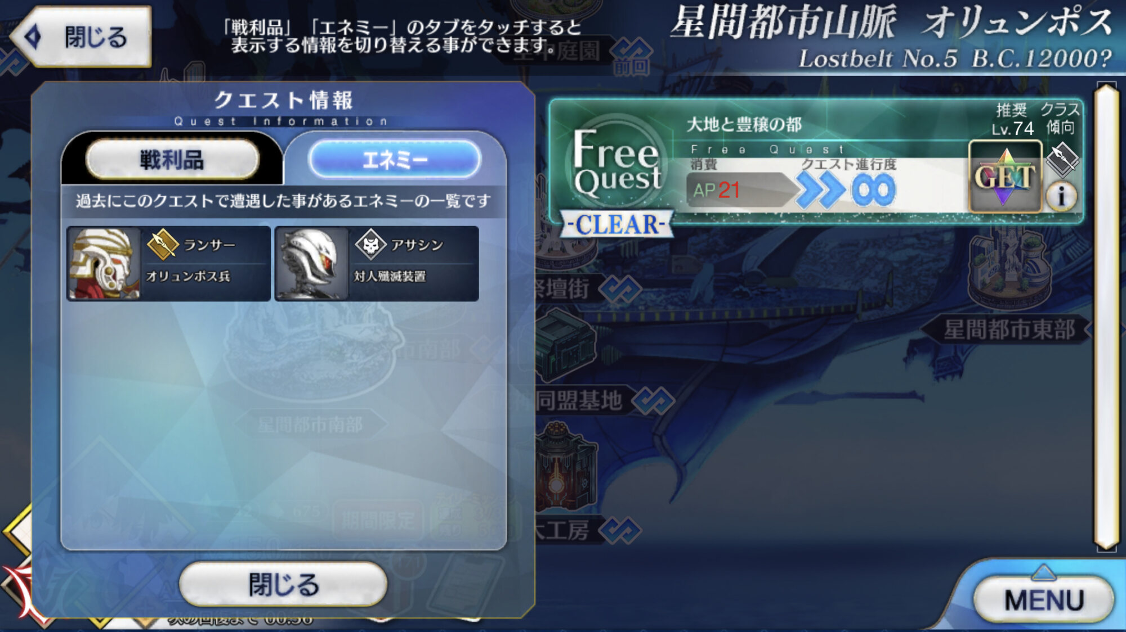The height and width of the screenshot is (632, 1126).
Task: Tap the chain link icon beside 祭壇街
Action: pyautogui.click(x=620, y=289)
